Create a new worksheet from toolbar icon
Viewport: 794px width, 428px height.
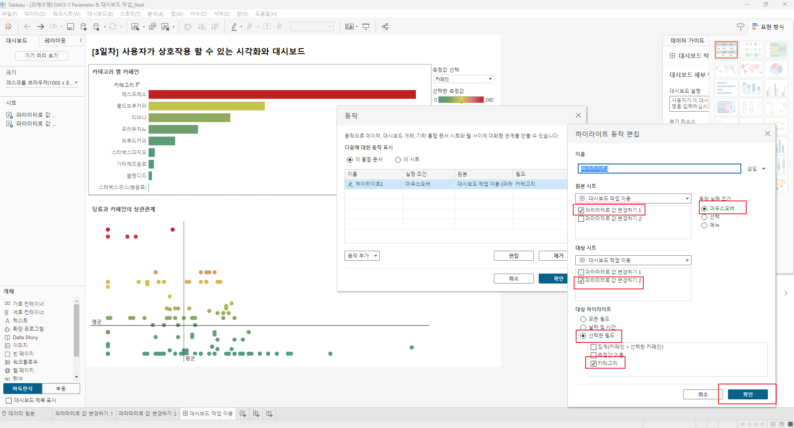pyautogui.click(x=135, y=27)
